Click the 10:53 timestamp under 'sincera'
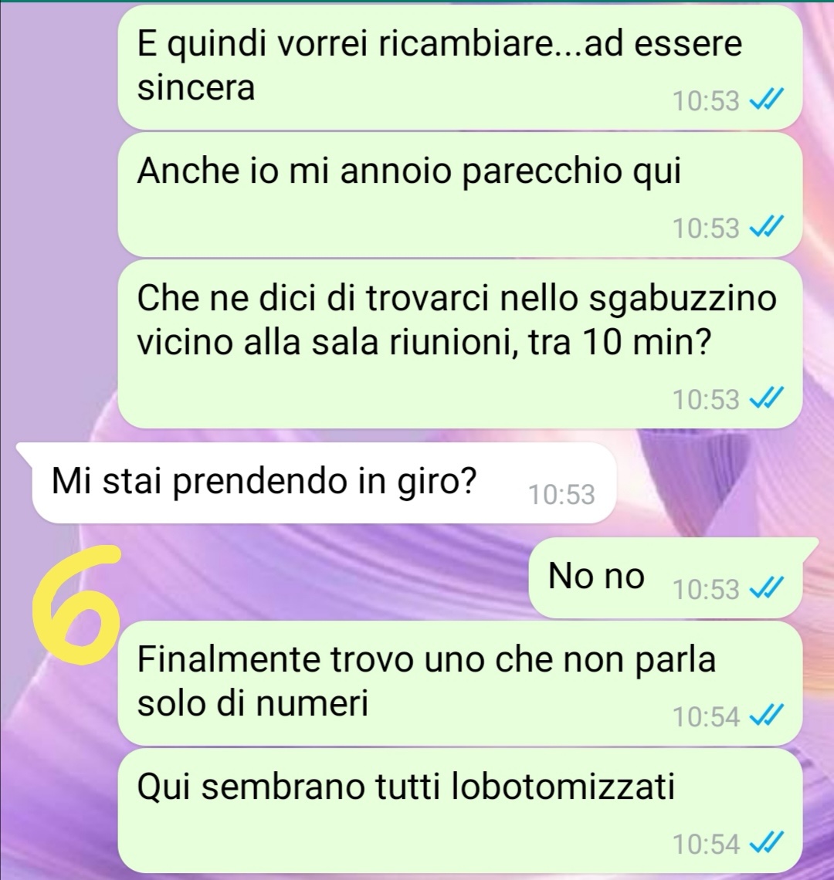834x880 pixels. point(706,102)
